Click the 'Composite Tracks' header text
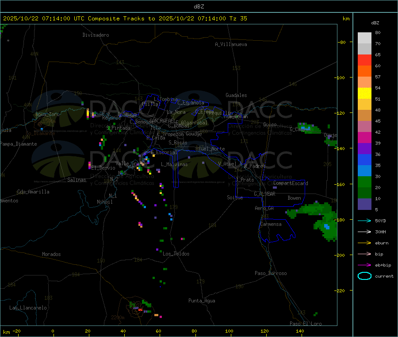Screen dimensions: 398x337 tap(116, 19)
